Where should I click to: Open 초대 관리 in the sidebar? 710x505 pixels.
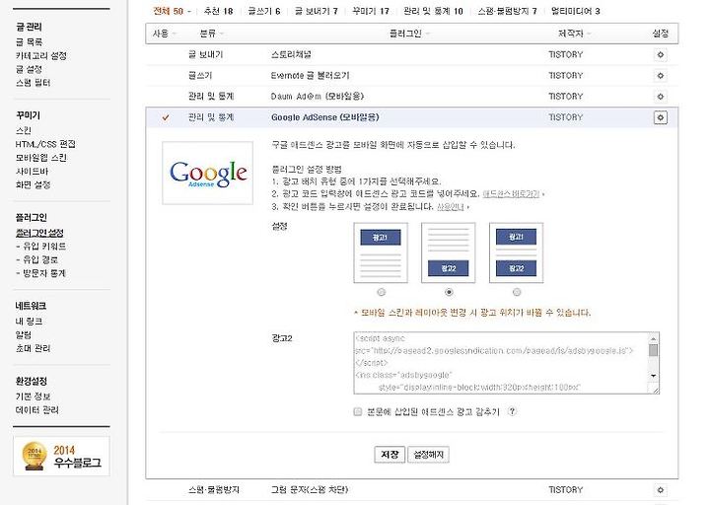(x=34, y=348)
